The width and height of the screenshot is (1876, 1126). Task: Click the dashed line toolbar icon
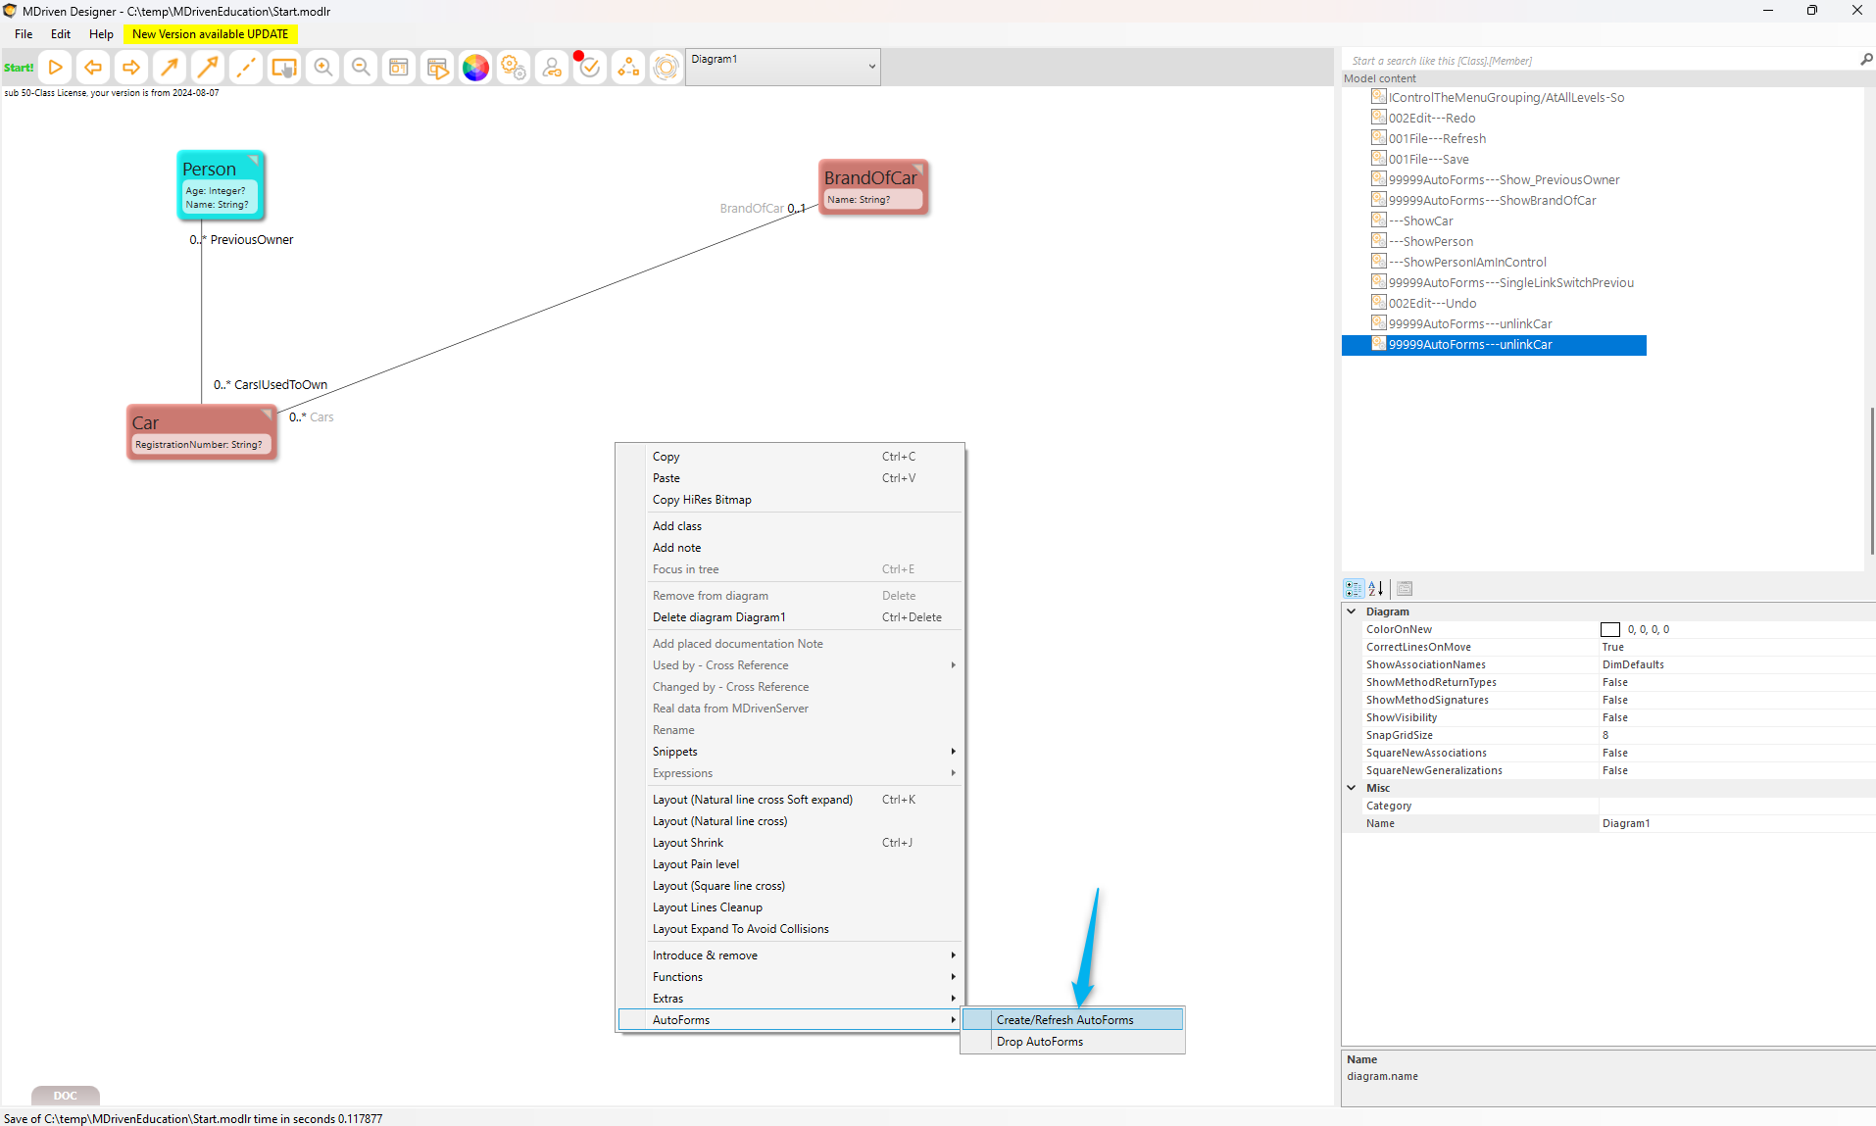click(246, 68)
